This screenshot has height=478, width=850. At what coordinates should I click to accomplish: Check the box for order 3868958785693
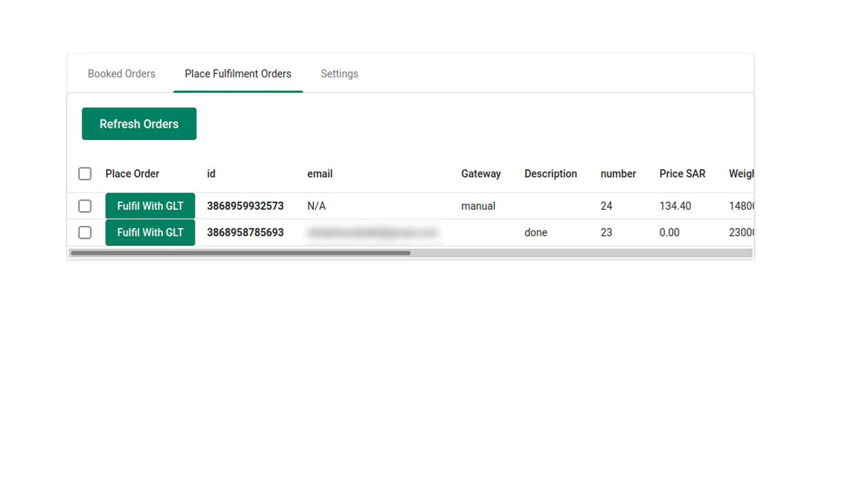pyautogui.click(x=85, y=233)
